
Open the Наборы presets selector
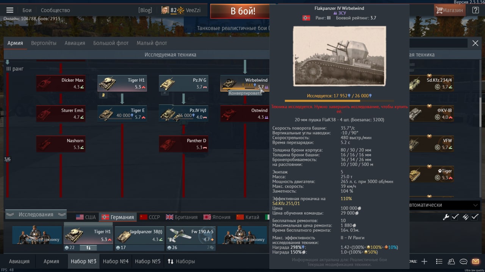click(181, 261)
